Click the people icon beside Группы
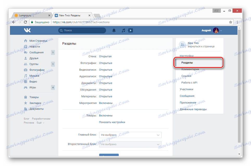The width and height of the screenshot is (251, 166). [26, 64]
